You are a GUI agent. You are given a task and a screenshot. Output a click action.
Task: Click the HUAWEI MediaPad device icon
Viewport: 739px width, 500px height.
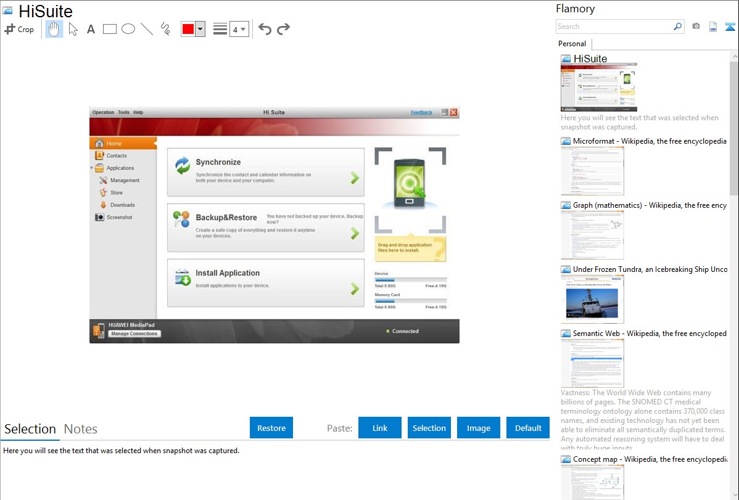99,330
